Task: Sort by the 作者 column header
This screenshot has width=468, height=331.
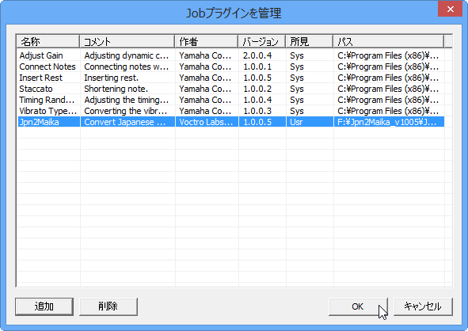Action: tap(207, 41)
